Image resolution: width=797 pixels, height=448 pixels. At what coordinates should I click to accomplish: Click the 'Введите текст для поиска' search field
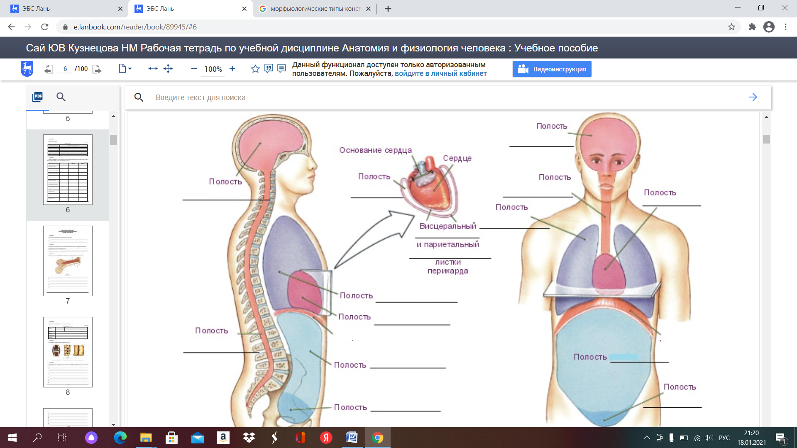448,97
